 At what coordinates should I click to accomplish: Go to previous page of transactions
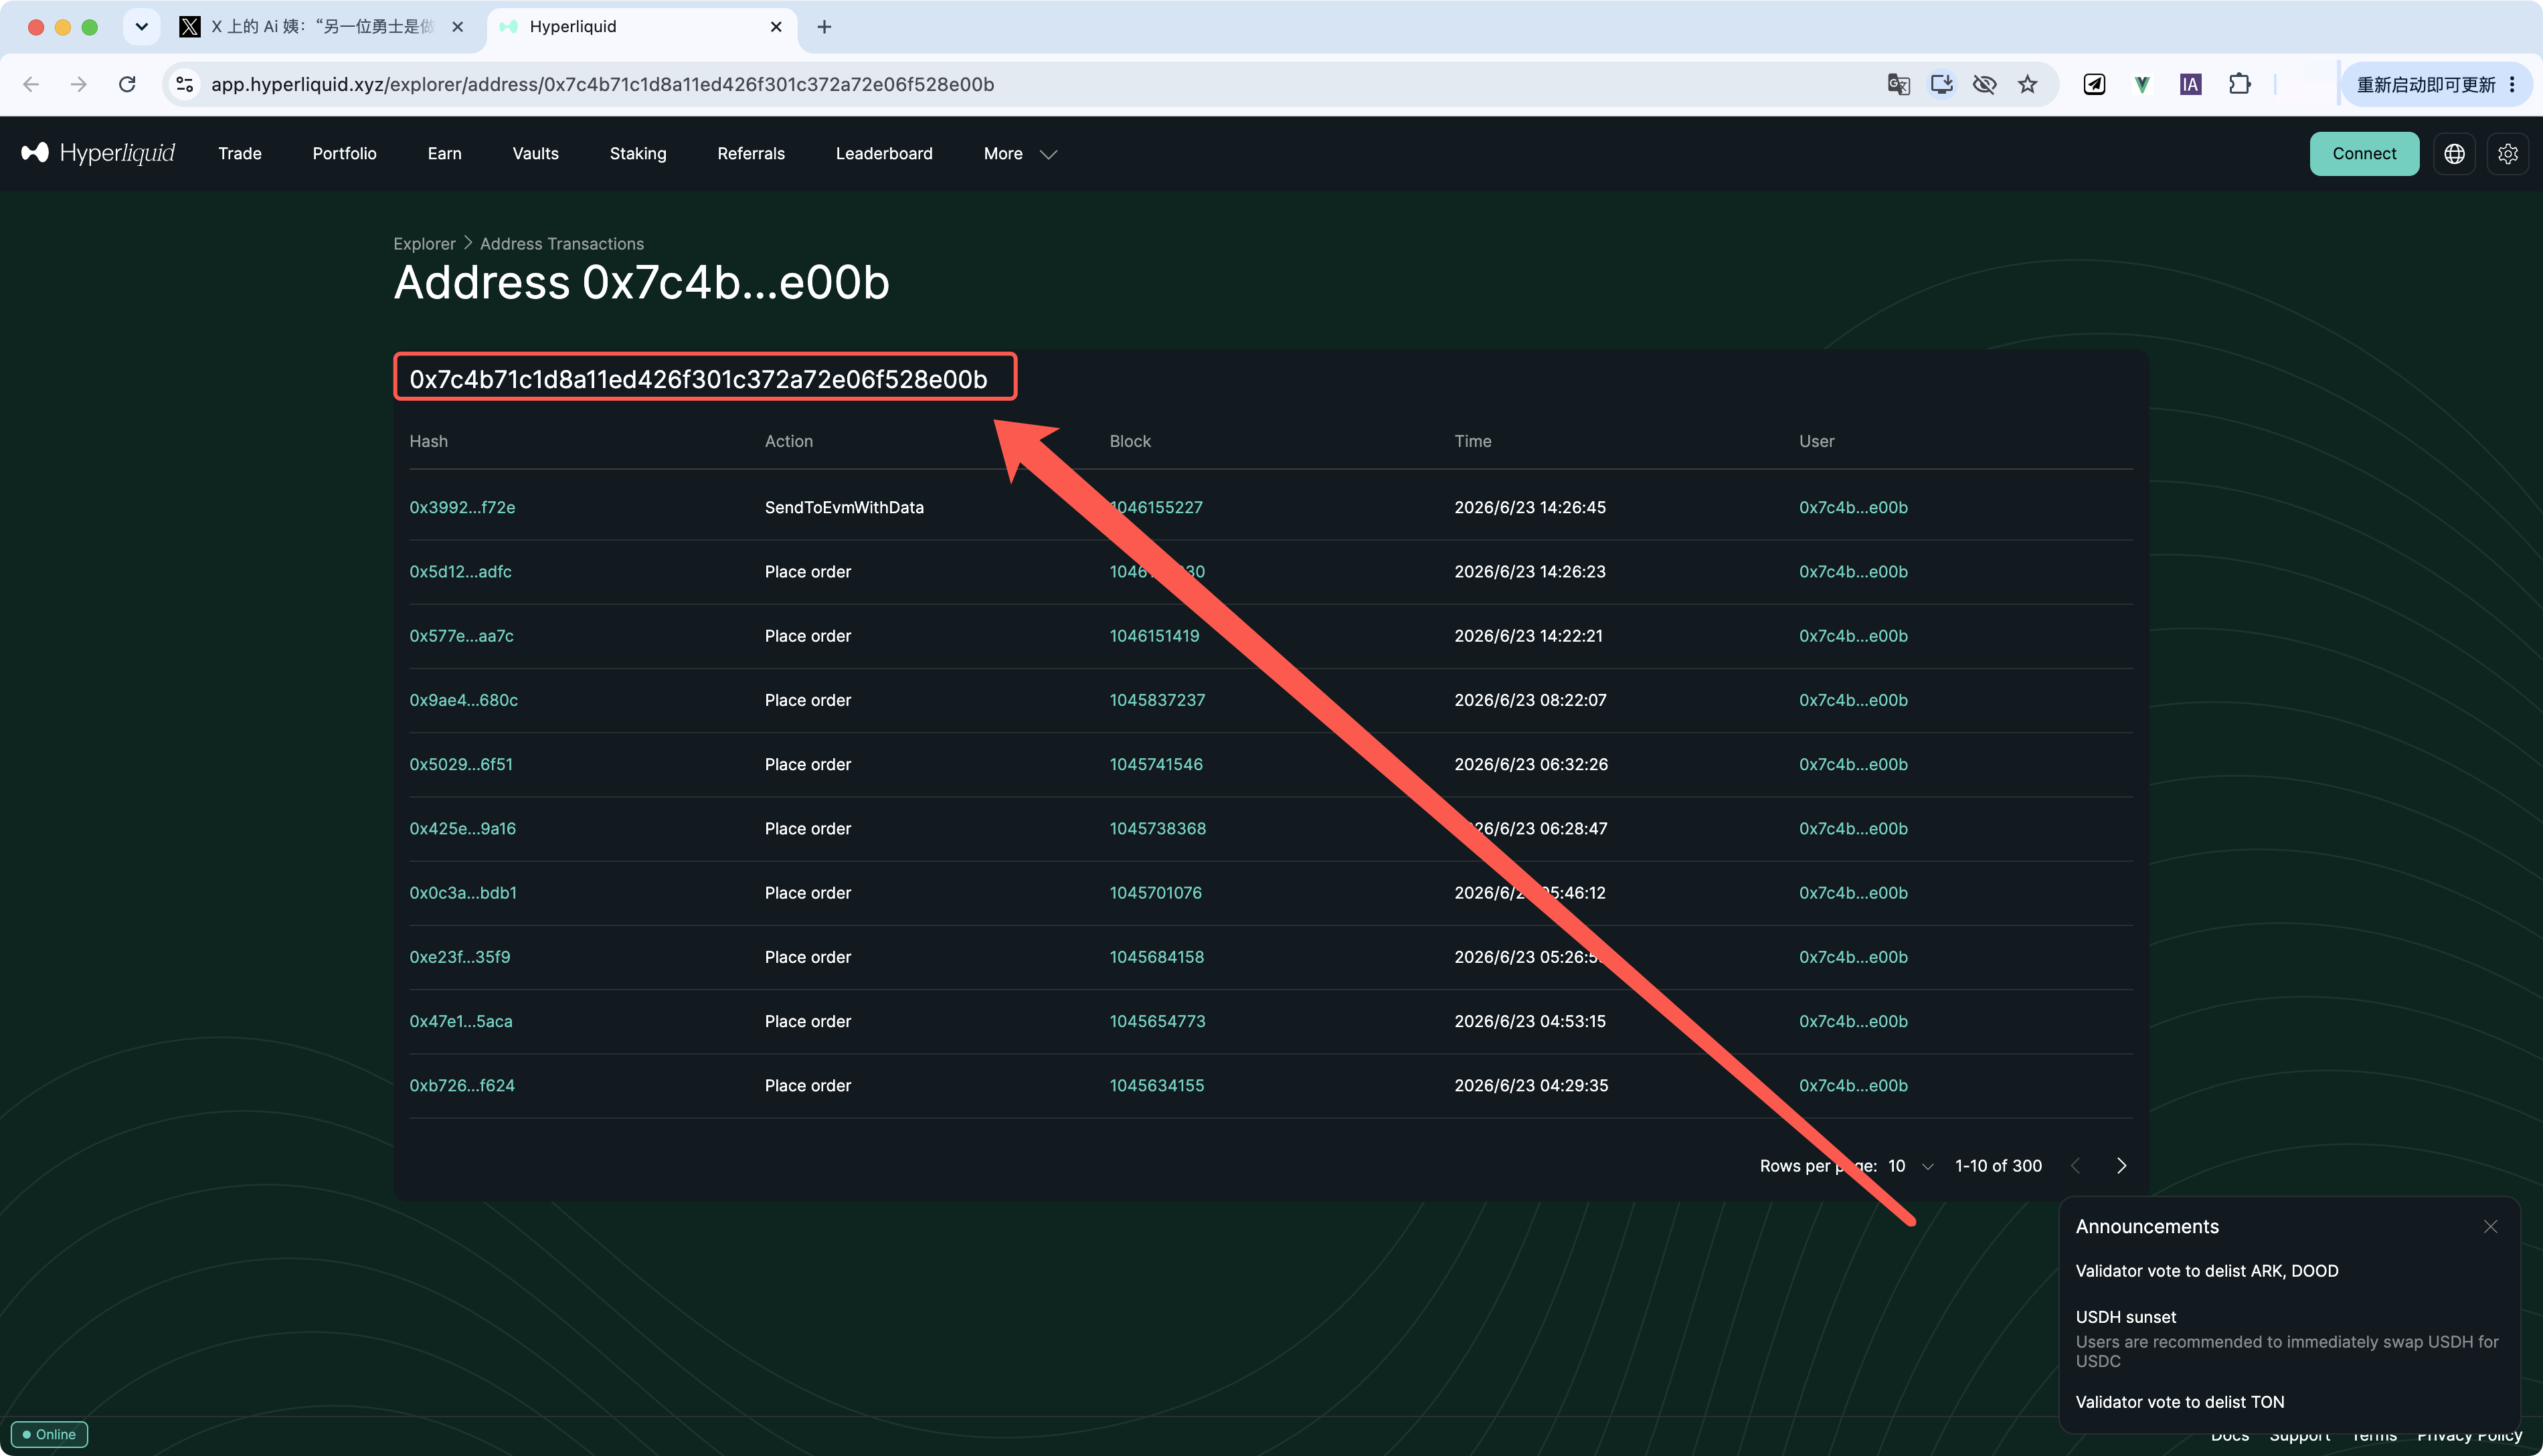(2075, 1166)
